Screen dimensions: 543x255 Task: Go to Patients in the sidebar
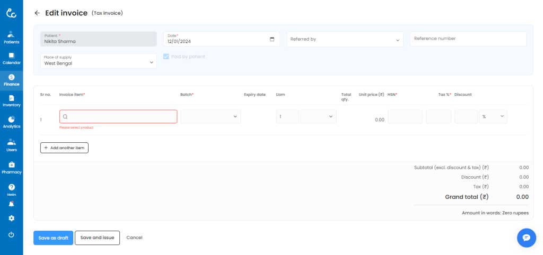(x=11, y=37)
